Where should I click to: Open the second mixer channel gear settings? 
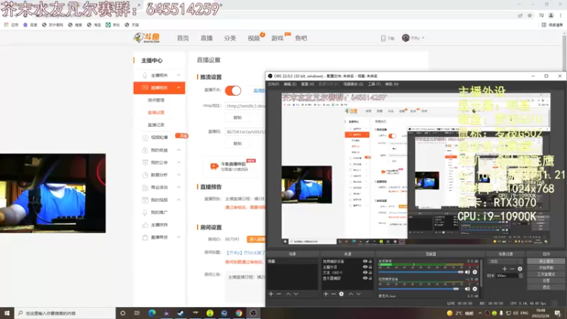tap(475, 289)
